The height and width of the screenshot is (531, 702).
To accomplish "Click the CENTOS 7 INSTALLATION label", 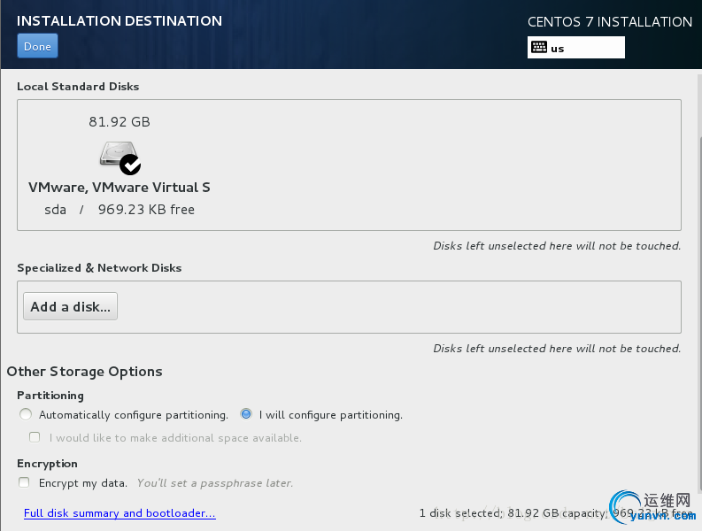I will click(x=610, y=22).
